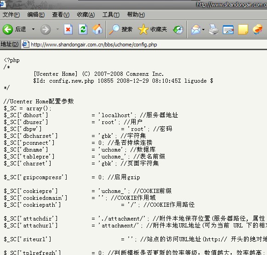
Task: Click the Mail envelope icon
Action: pos(196,29)
